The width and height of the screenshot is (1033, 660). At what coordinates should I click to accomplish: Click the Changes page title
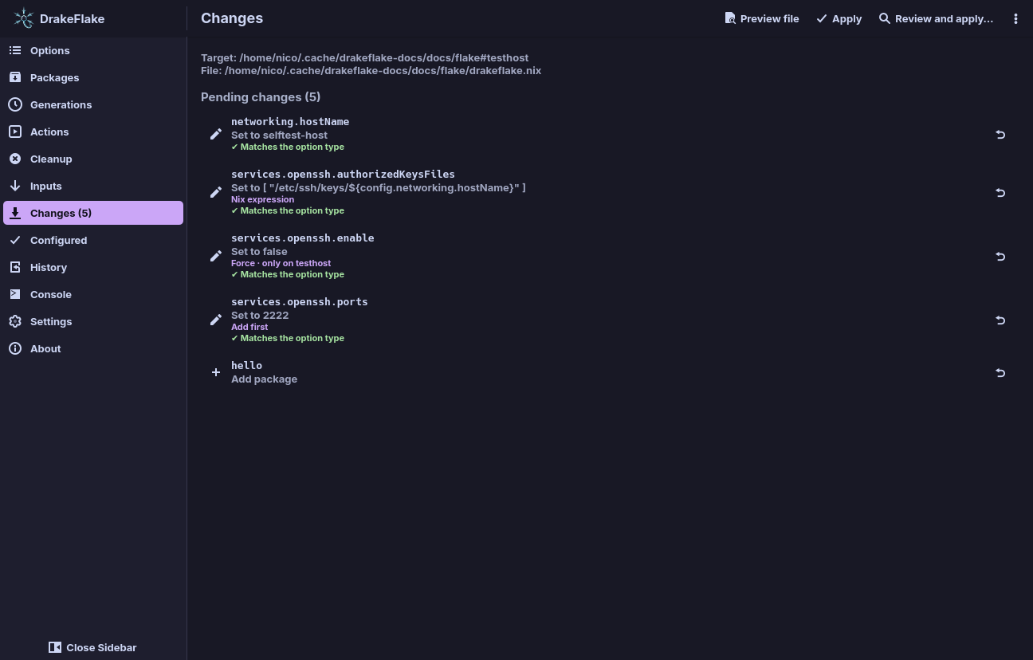(x=232, y=18)
